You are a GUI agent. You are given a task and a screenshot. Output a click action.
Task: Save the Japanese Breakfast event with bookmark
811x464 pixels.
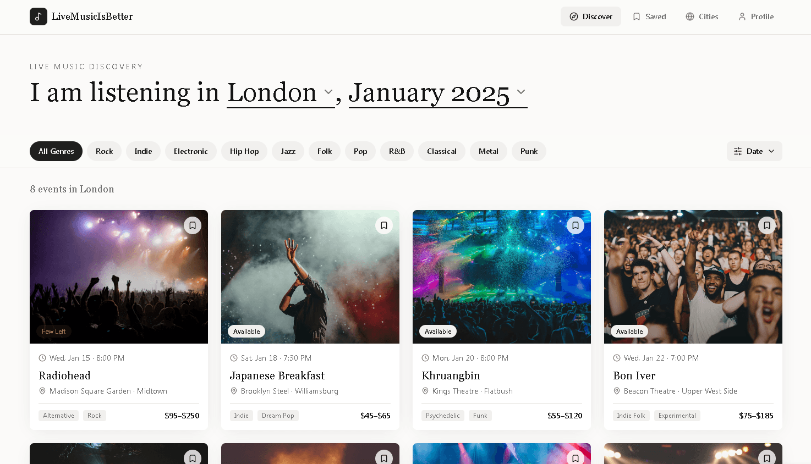coord(384,225)
